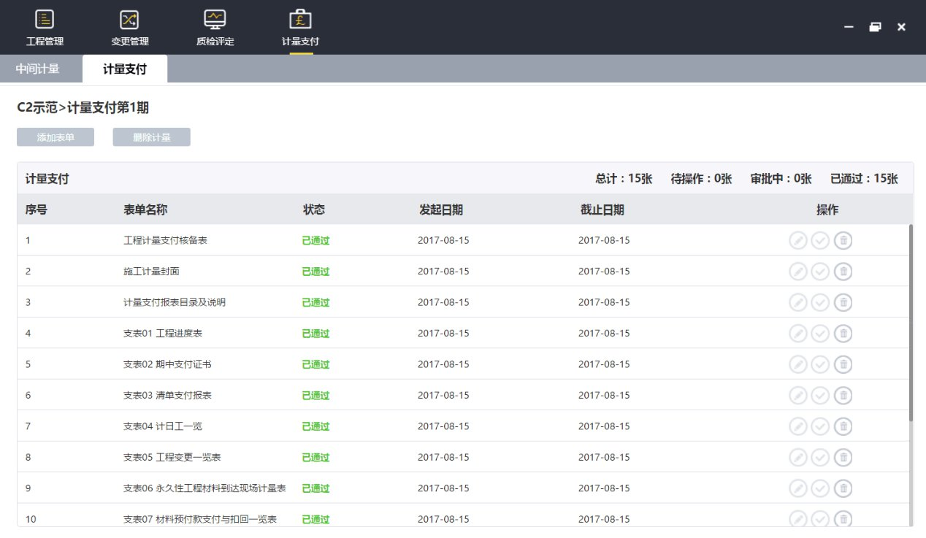Image resolution: width=926 pixels, height=538 pixels.
Task: Click check icon for 支表06 row
Action: 820,488
